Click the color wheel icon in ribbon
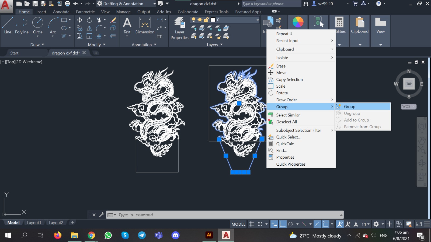The width and height of the screenshot is (431, 242). point(298,22)
